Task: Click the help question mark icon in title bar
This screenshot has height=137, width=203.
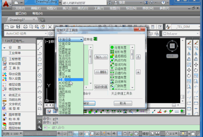Action: point(163,3)
